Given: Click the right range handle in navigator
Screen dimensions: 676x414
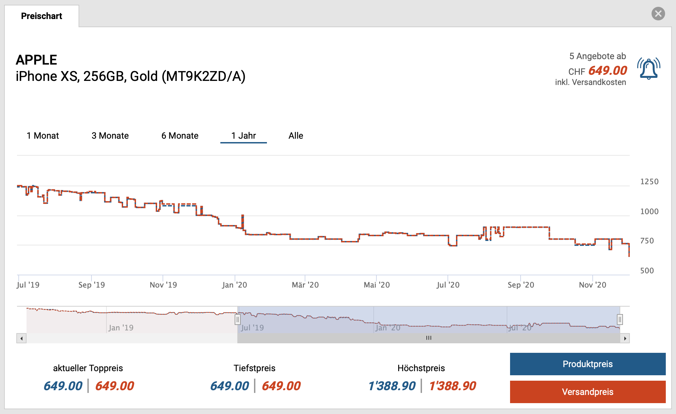Looking at the screenshot, I should point(620,320).
